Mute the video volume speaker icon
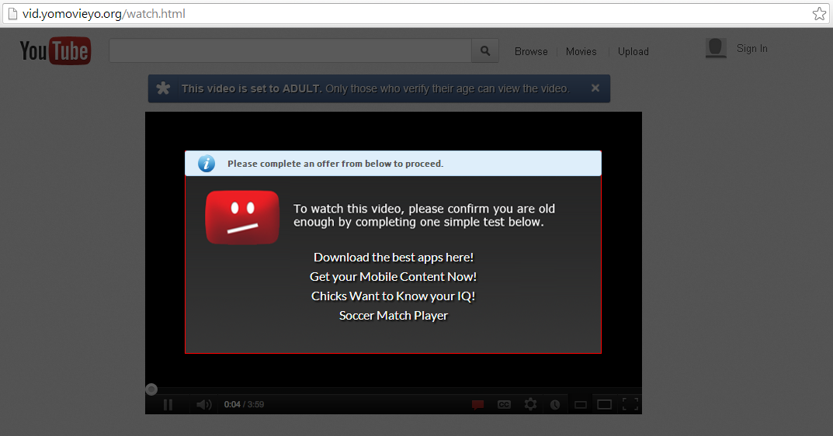The height and width of the screenshot is (436, 833). click(203, 404)
